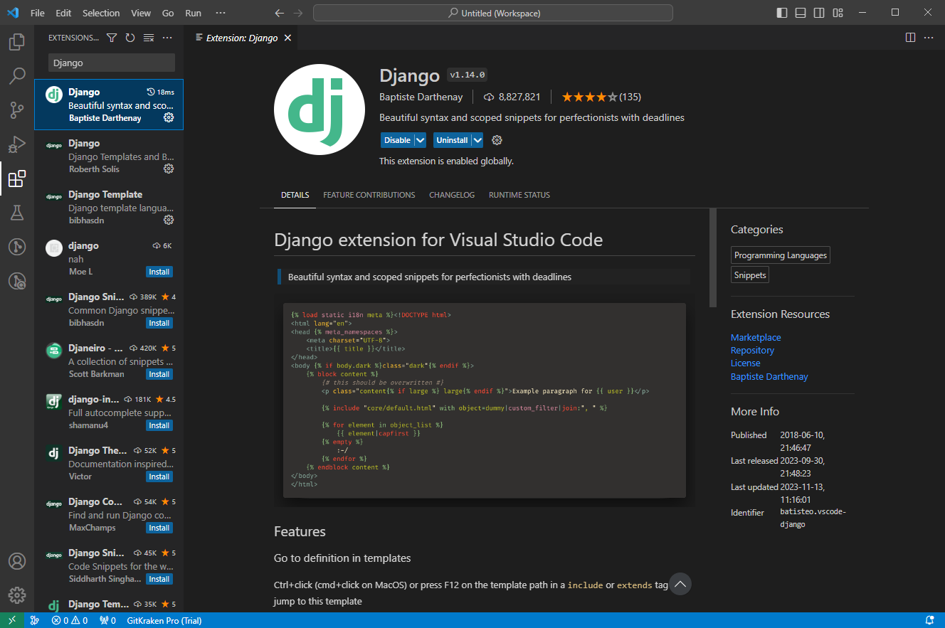Open Extensions views and more actions menu
The image size is (945, 628).
click(x=167, y=38)
